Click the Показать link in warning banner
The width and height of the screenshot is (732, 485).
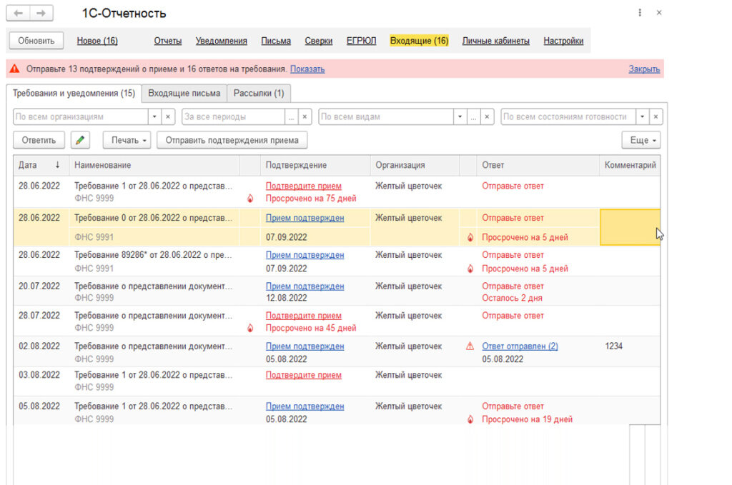(307, 69)
